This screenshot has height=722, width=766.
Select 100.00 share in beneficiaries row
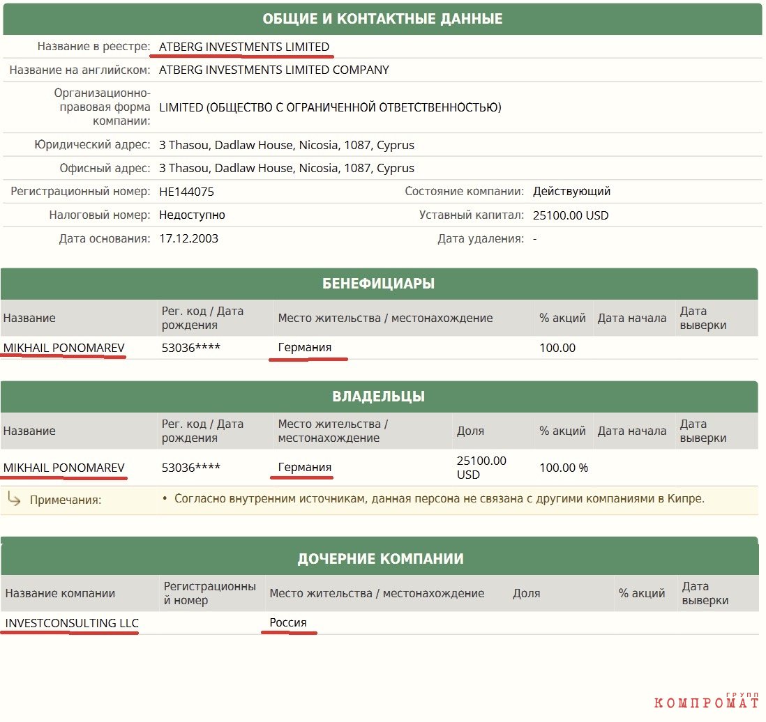pyautogui.click(x=557, y=348)
